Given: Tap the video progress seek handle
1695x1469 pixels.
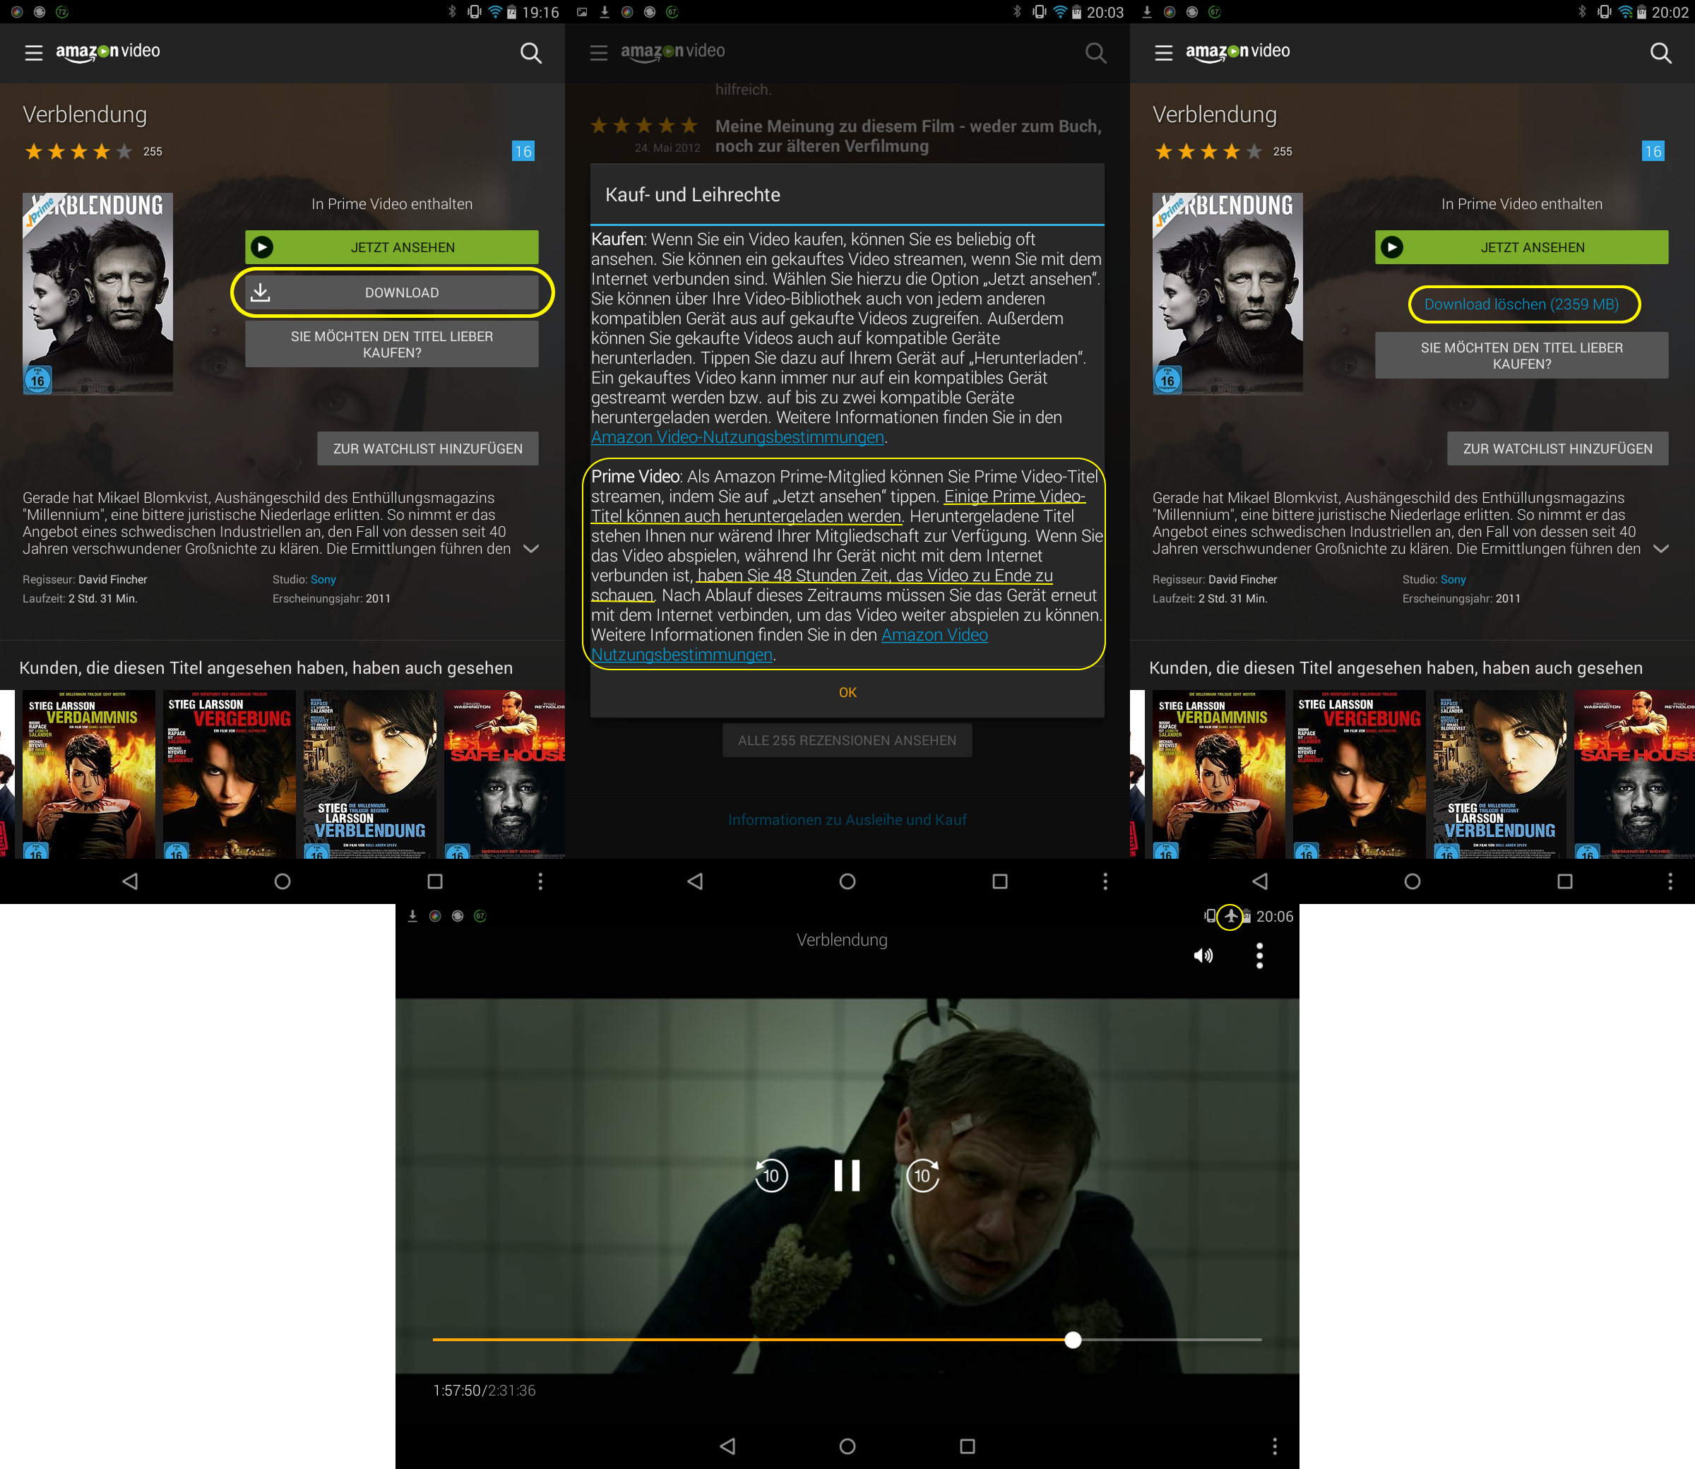Looking at the screenshot, I should tap(1073, 1340).
